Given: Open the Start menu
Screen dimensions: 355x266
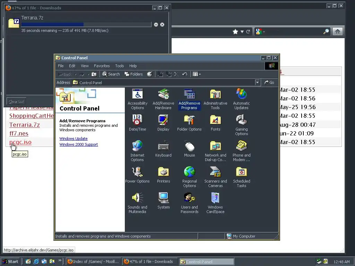Looking at the screenshot, I should click(x=10, y=261).
